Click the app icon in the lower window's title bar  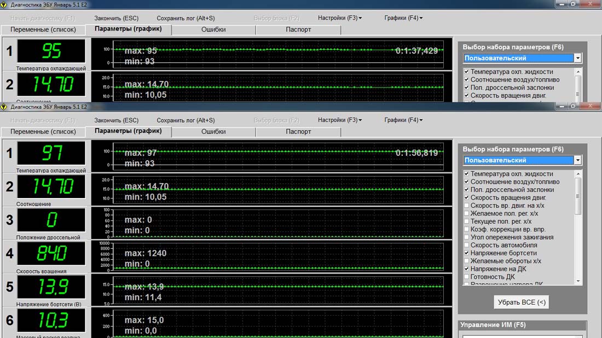coord(5,107)
